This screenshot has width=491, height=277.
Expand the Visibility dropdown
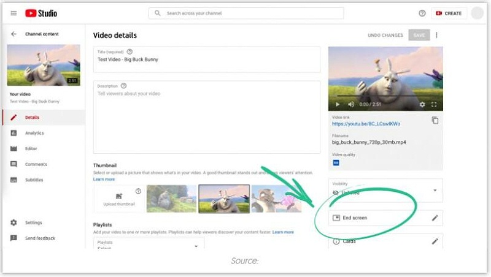coord(435,191)
